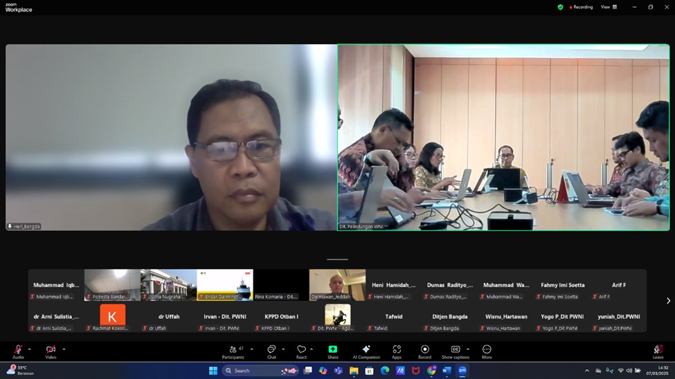Expand the arrow next to Chat
675x379 pixels.
(x=283, y=349)
